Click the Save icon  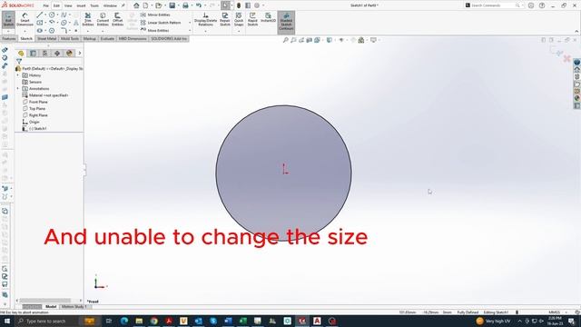[x=172, y=5]
